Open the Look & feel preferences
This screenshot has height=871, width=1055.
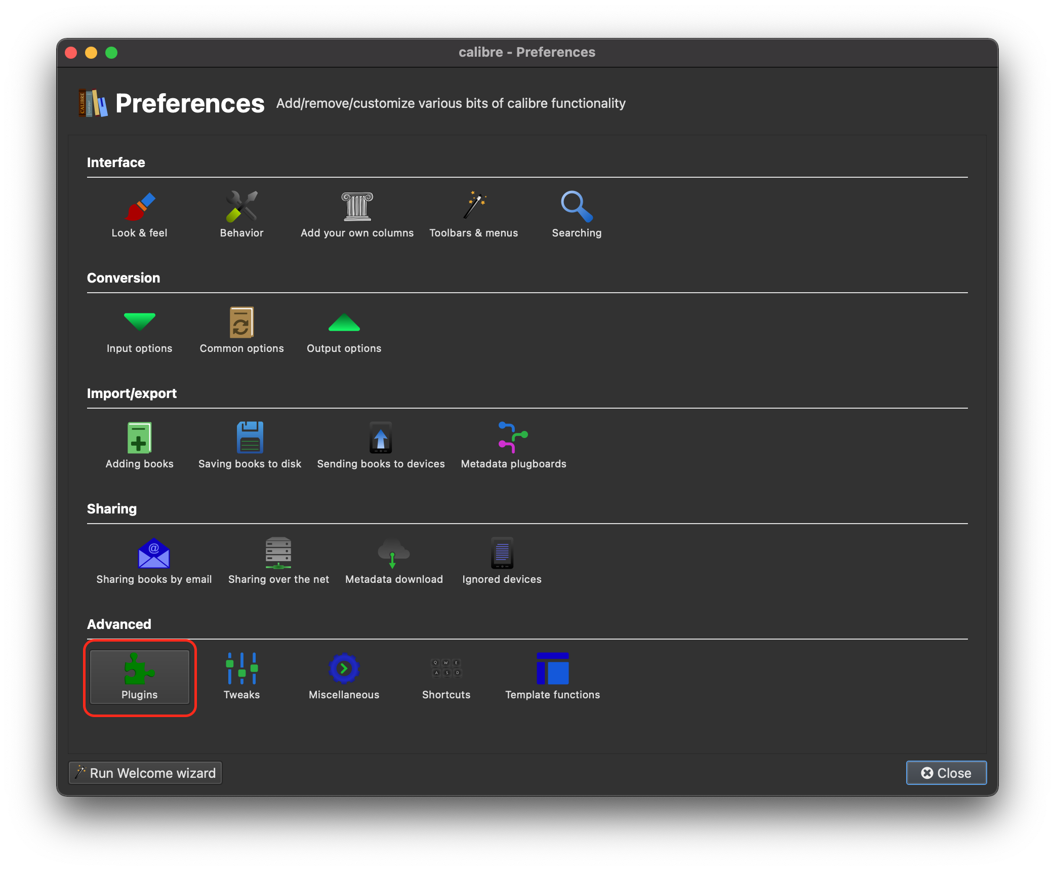(x=140, y=214)
